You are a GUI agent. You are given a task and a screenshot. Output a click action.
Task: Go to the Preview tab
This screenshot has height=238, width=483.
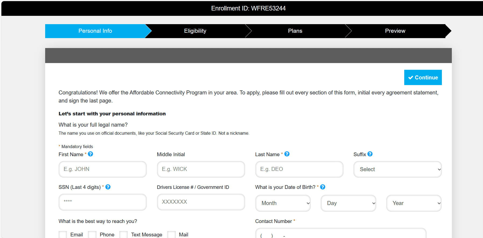pyautogui.click(x=395, y=31)
